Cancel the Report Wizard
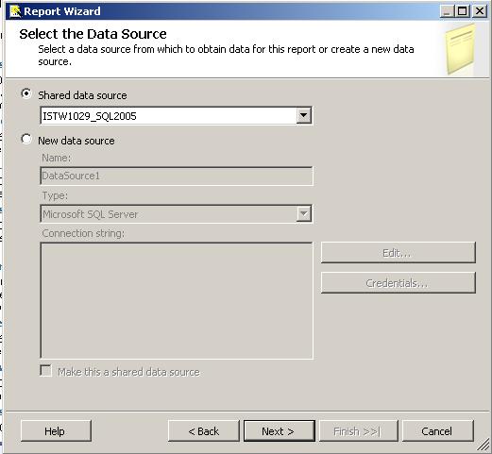 coord(438,431)
